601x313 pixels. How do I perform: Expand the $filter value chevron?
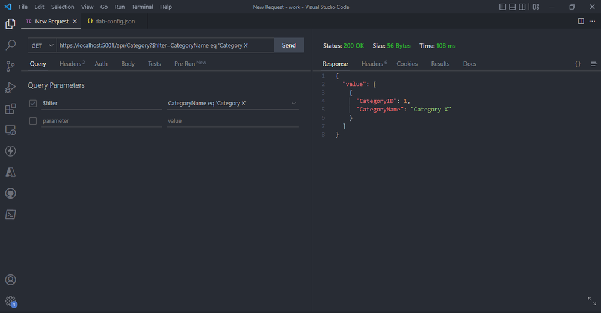click(x=294, y=103)
